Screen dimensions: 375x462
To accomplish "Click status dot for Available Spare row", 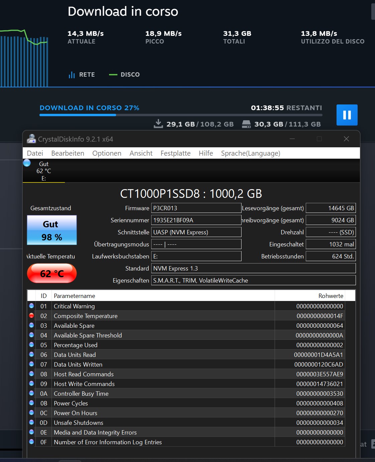I will [31, 325].
